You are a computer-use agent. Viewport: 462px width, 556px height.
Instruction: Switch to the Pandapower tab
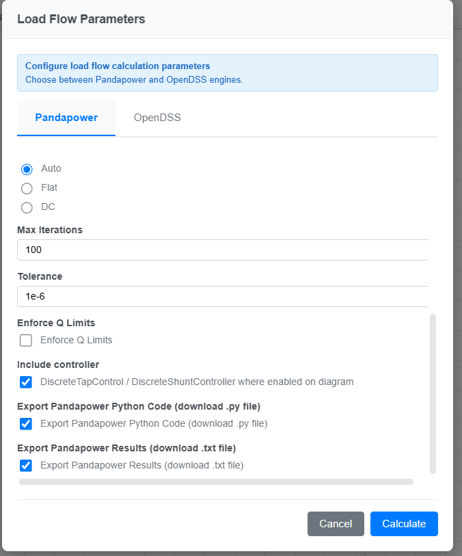click(x=66, y=118)
